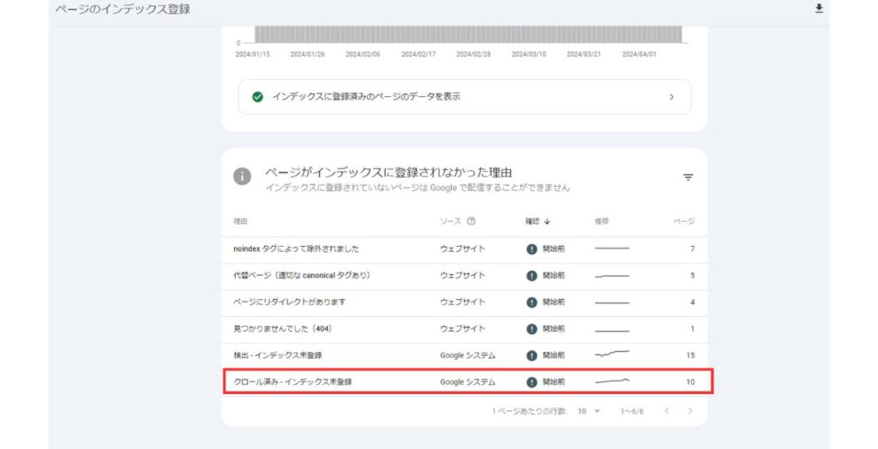The image size is (878, 449).
Task: Click the status icon in the 検出 - インデックス未登録 row
Action: [532, 356]
